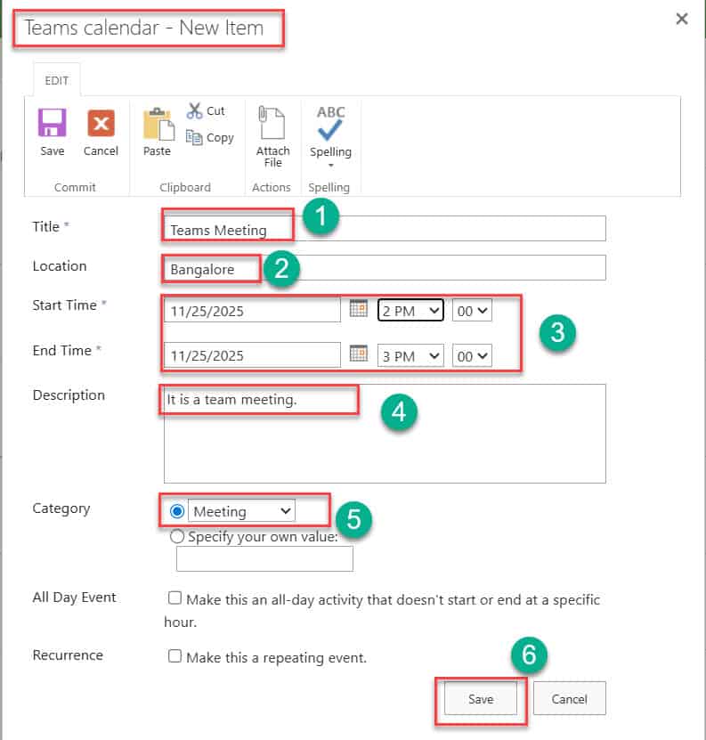Screen dimensions: 706x740
Task: Close the New Item dialog
Action: click(681, 19)
